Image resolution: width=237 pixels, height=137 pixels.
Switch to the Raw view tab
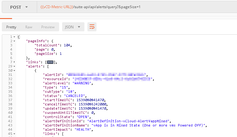[29, 27]
